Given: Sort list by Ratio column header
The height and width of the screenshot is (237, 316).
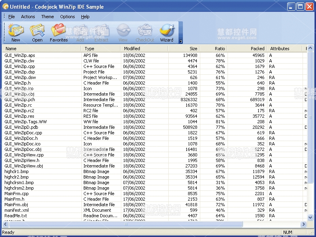Looking at the screenshot, I should [x=213, y=49].
